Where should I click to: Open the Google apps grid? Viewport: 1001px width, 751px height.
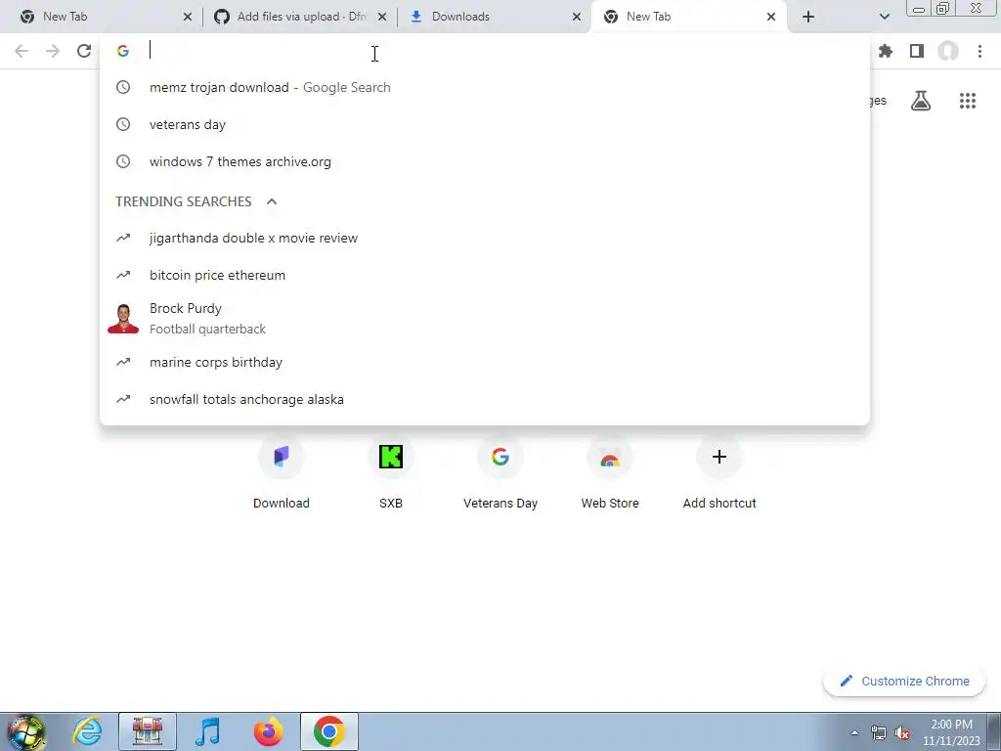click(x=968, y=101)
